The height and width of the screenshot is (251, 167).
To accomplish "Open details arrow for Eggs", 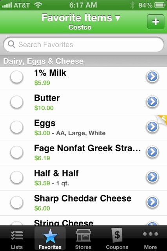I will pos(152,127).
